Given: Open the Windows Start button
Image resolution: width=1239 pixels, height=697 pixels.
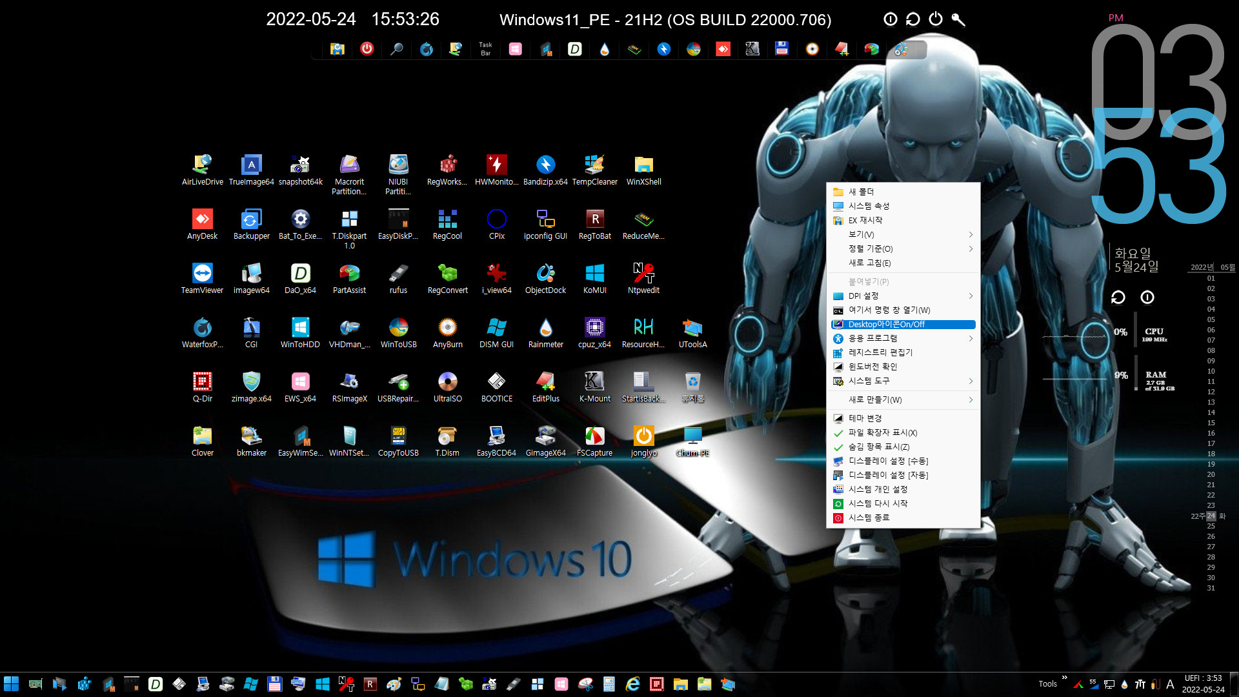Looking at the screenshot, I should [12, 684].
